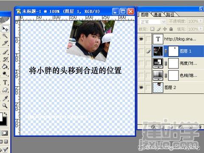Select the 图层 1 layer mask thumbnail
This screenshot has width=204, height=153.
point(173,51)
